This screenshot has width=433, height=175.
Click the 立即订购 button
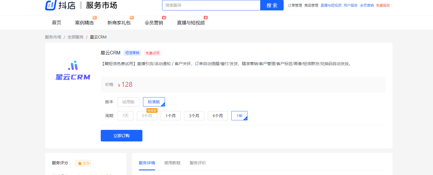[x=121, y=136]
